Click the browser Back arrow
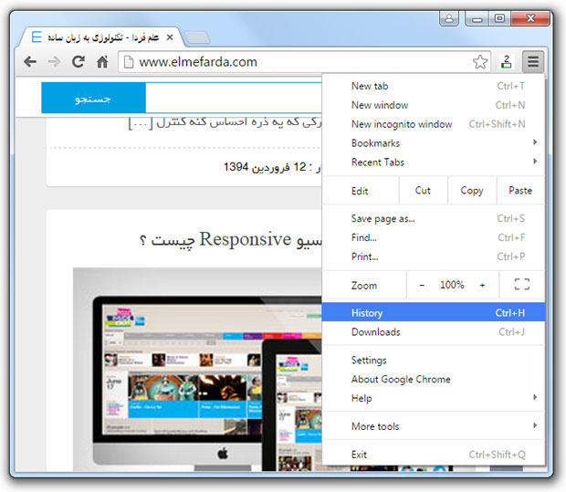The width and height of the screenshot is (566, 492). [x=30, y=62]
